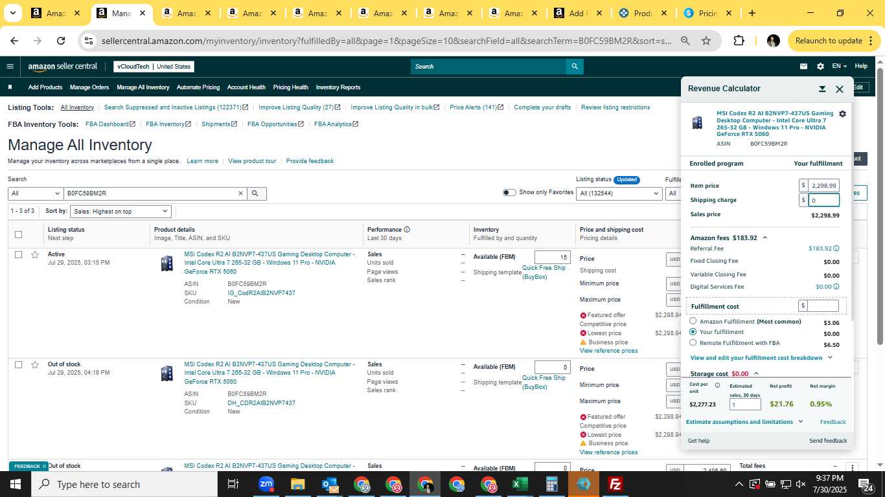
Task: Click the Performance info icon
Action: (407, 229)
